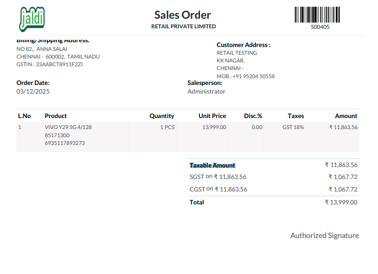Click the Unit Price column header
378x274 pixels.
(212, 116)
